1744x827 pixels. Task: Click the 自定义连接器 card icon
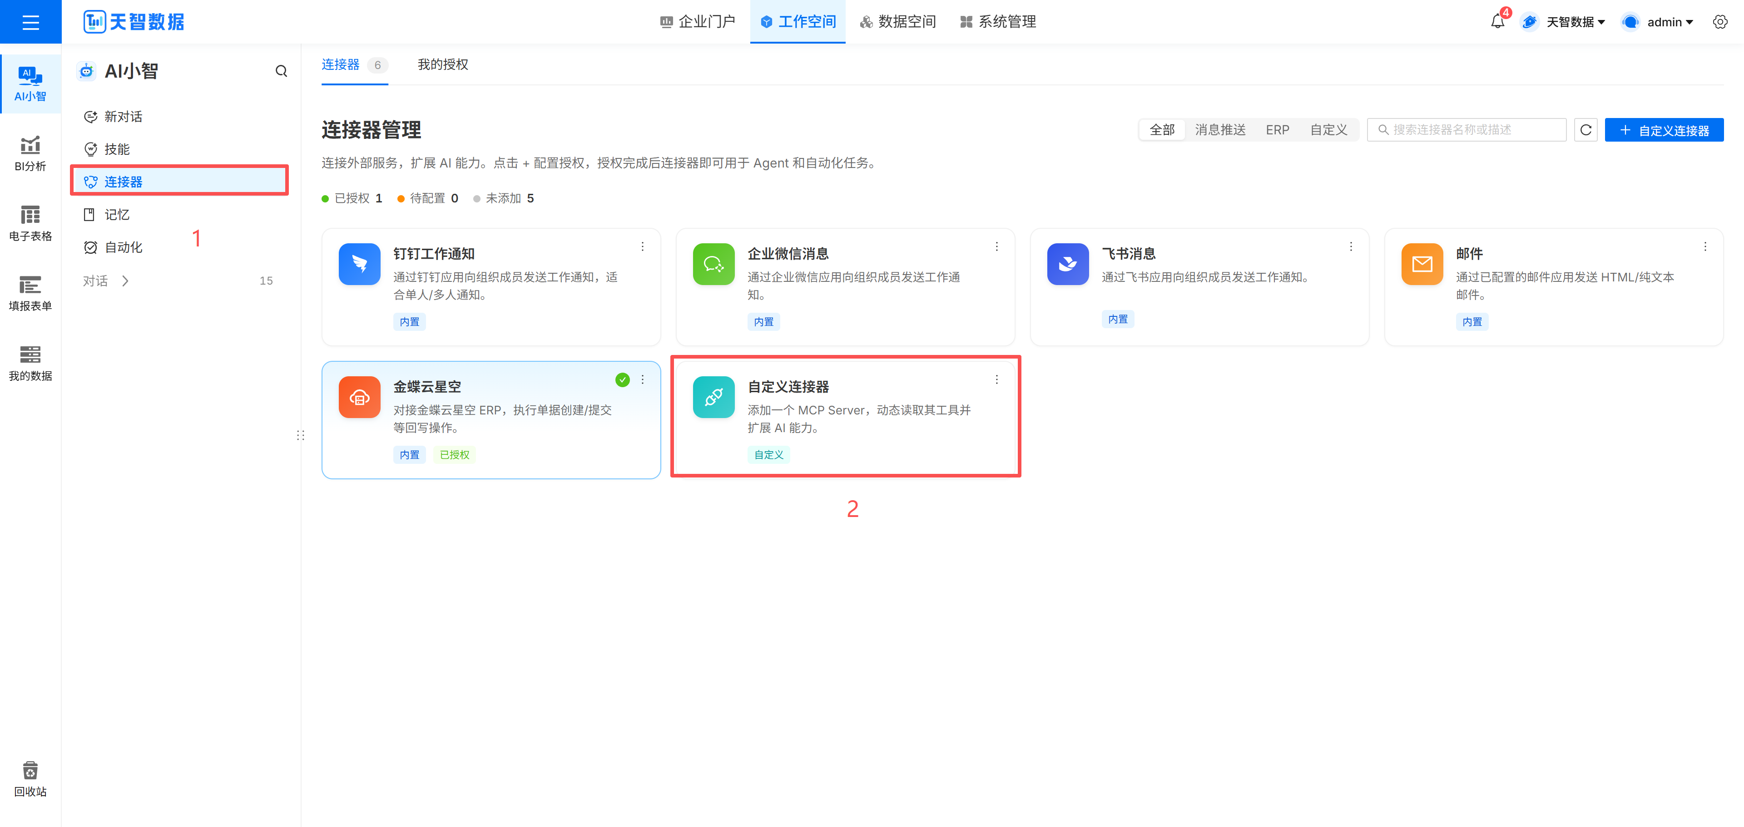pyautogui.click(x=713, y=397)
